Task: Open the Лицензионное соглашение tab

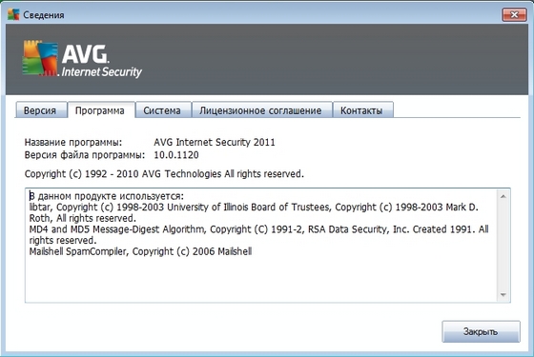Action: click(x=261, y=110)
